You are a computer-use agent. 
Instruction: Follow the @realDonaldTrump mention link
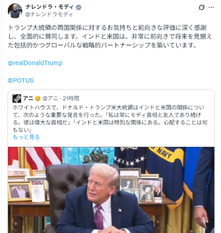click(35, 63)
